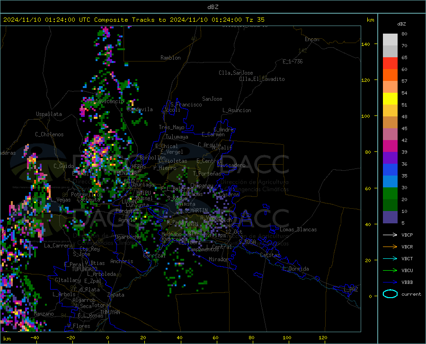
Task: Click the 'dBZ' label above color scale
Action: (401, 24)
